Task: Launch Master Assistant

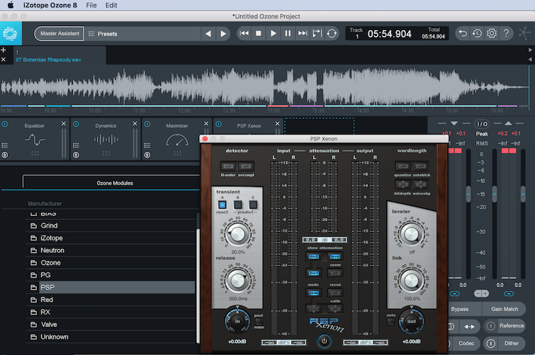Action: [x=60, y=33]
